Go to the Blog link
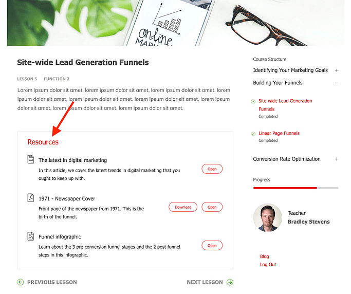Screen dimensions: 351x294 (265, 256)
